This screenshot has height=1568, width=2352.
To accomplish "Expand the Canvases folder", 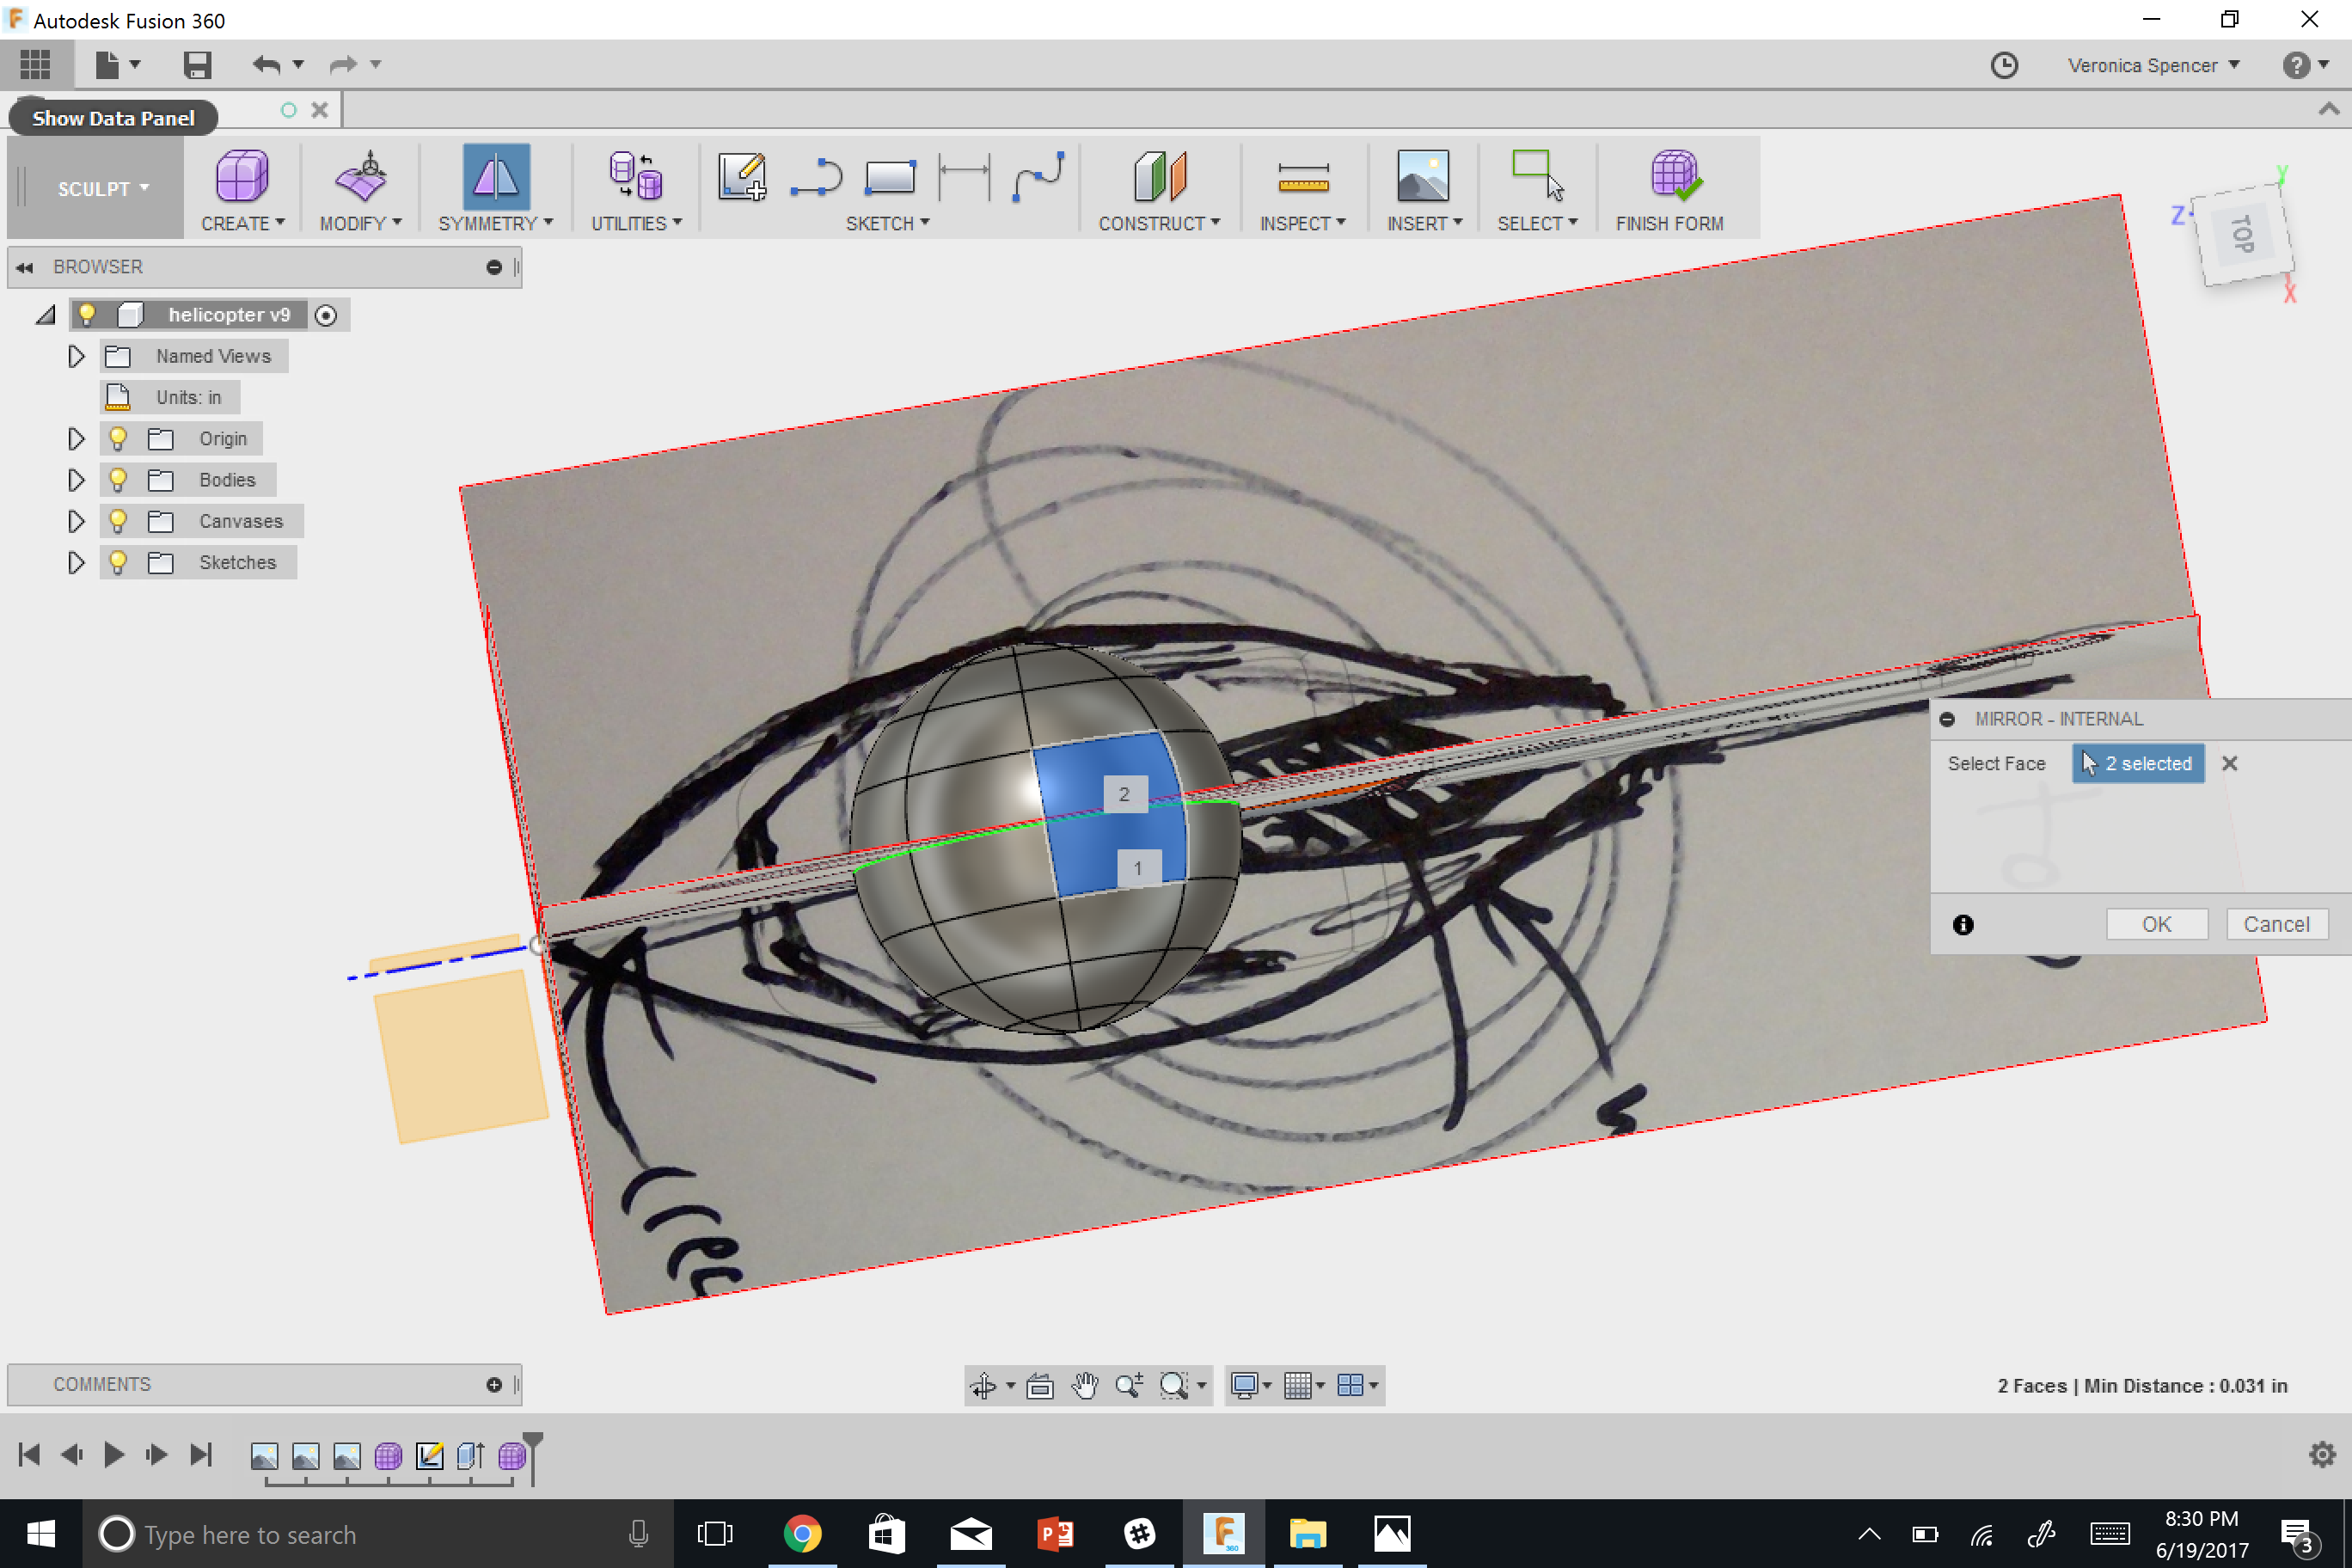I will [76, 521].
